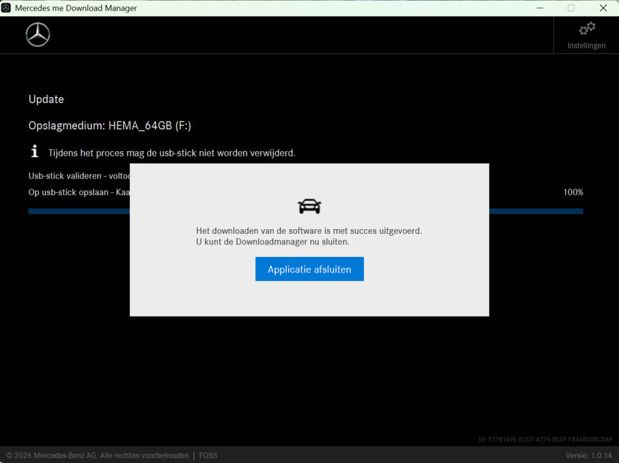Close the Download Manager window
Viewport: 619px width, 463px height.
coord(603,8)
